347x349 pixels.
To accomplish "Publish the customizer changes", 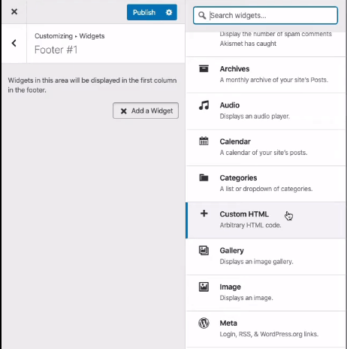I will pos(144,12).
